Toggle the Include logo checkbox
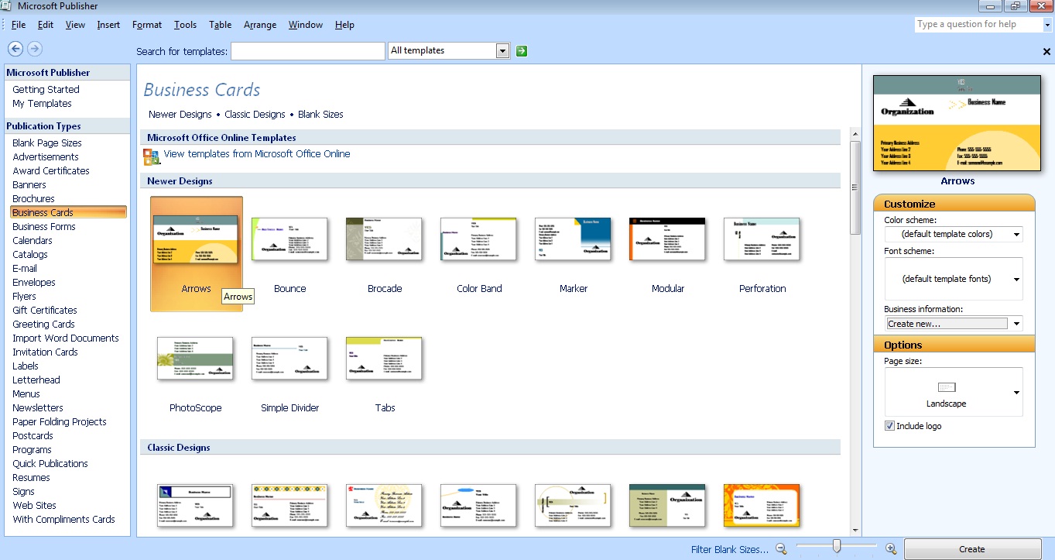Image resolution: width=1055 pixels, height=560 pixels. tap(890, 426)
